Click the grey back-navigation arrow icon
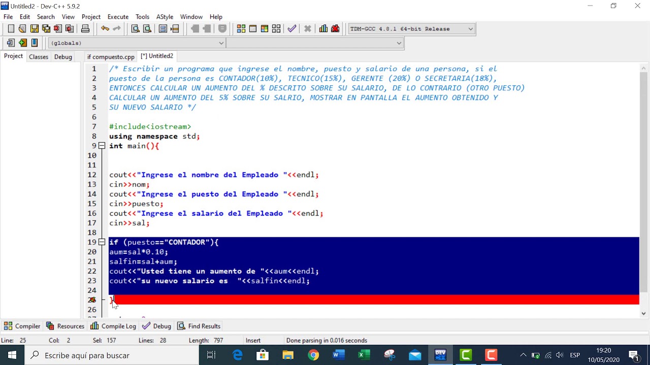 click(x=195, y=29)
